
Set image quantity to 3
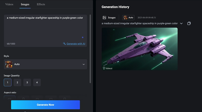tap(27, 83)
